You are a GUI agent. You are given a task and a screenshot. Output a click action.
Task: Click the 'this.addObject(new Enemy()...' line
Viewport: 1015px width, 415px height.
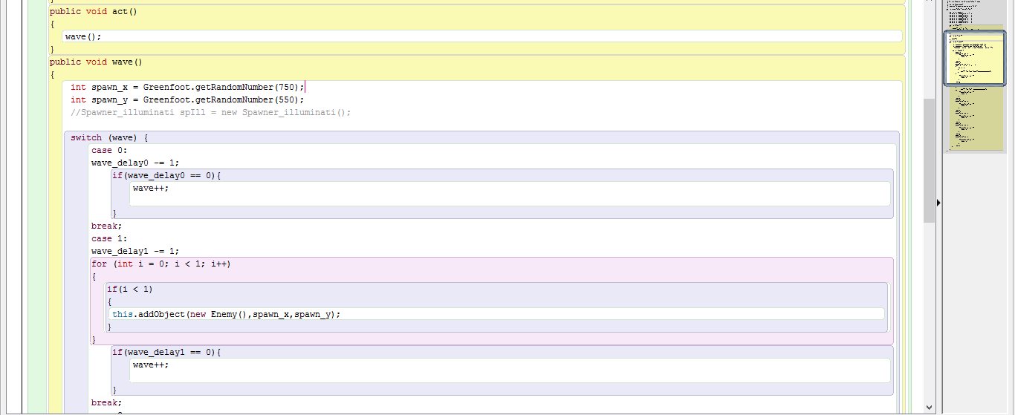point(227,314)
